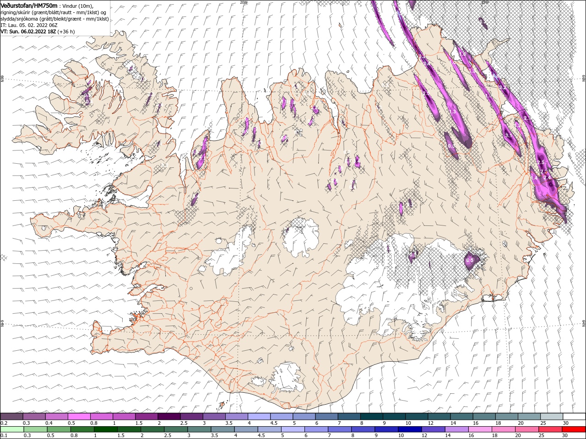586x439 pixels.
Task: Select the blue swatch starting at 8 in green-red row
Action: point(364,429)
